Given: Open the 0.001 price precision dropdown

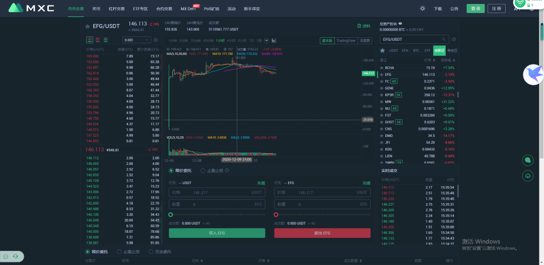Looking at the screenshot, I should 137,40.
